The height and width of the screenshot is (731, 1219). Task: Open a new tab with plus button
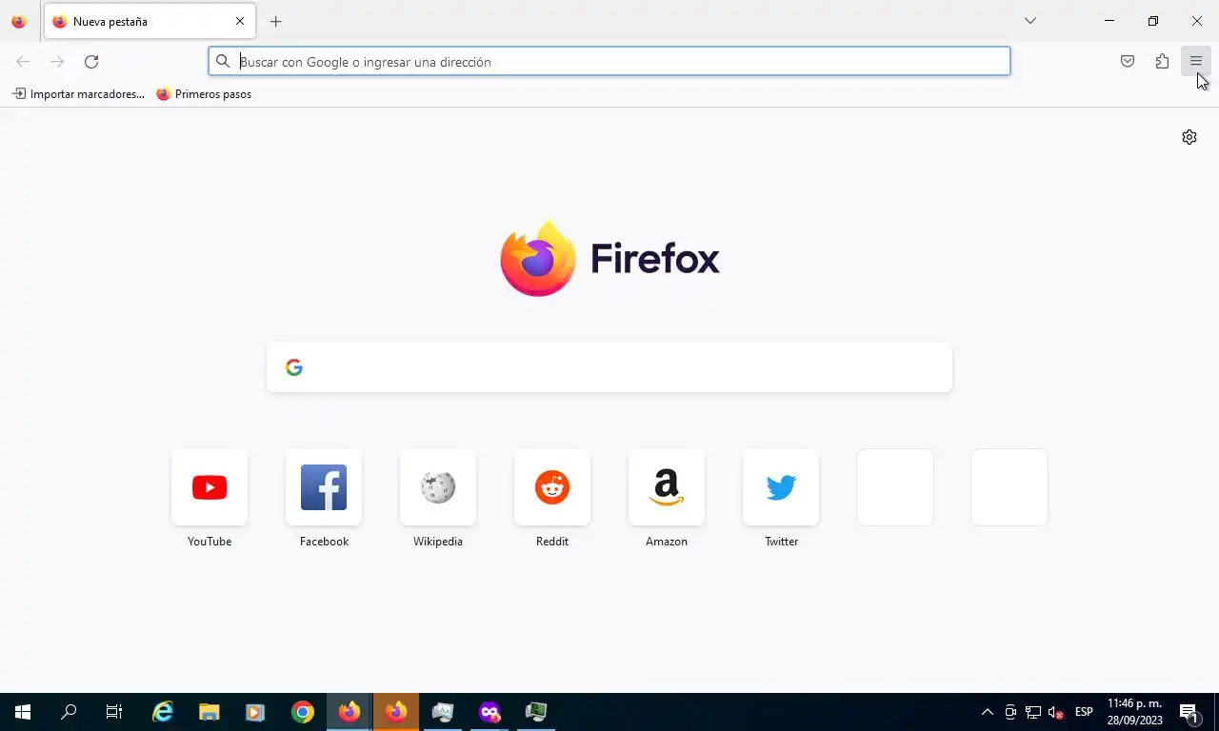tap(276, 21)
